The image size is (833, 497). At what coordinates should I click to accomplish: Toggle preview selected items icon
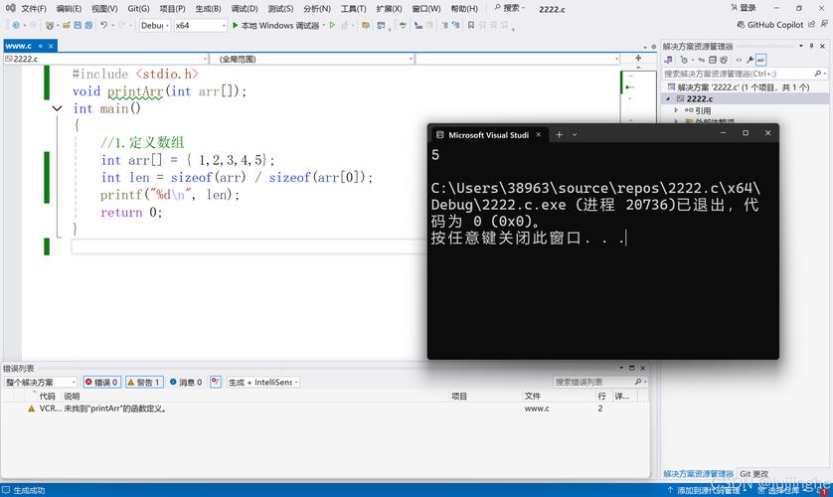760,60
